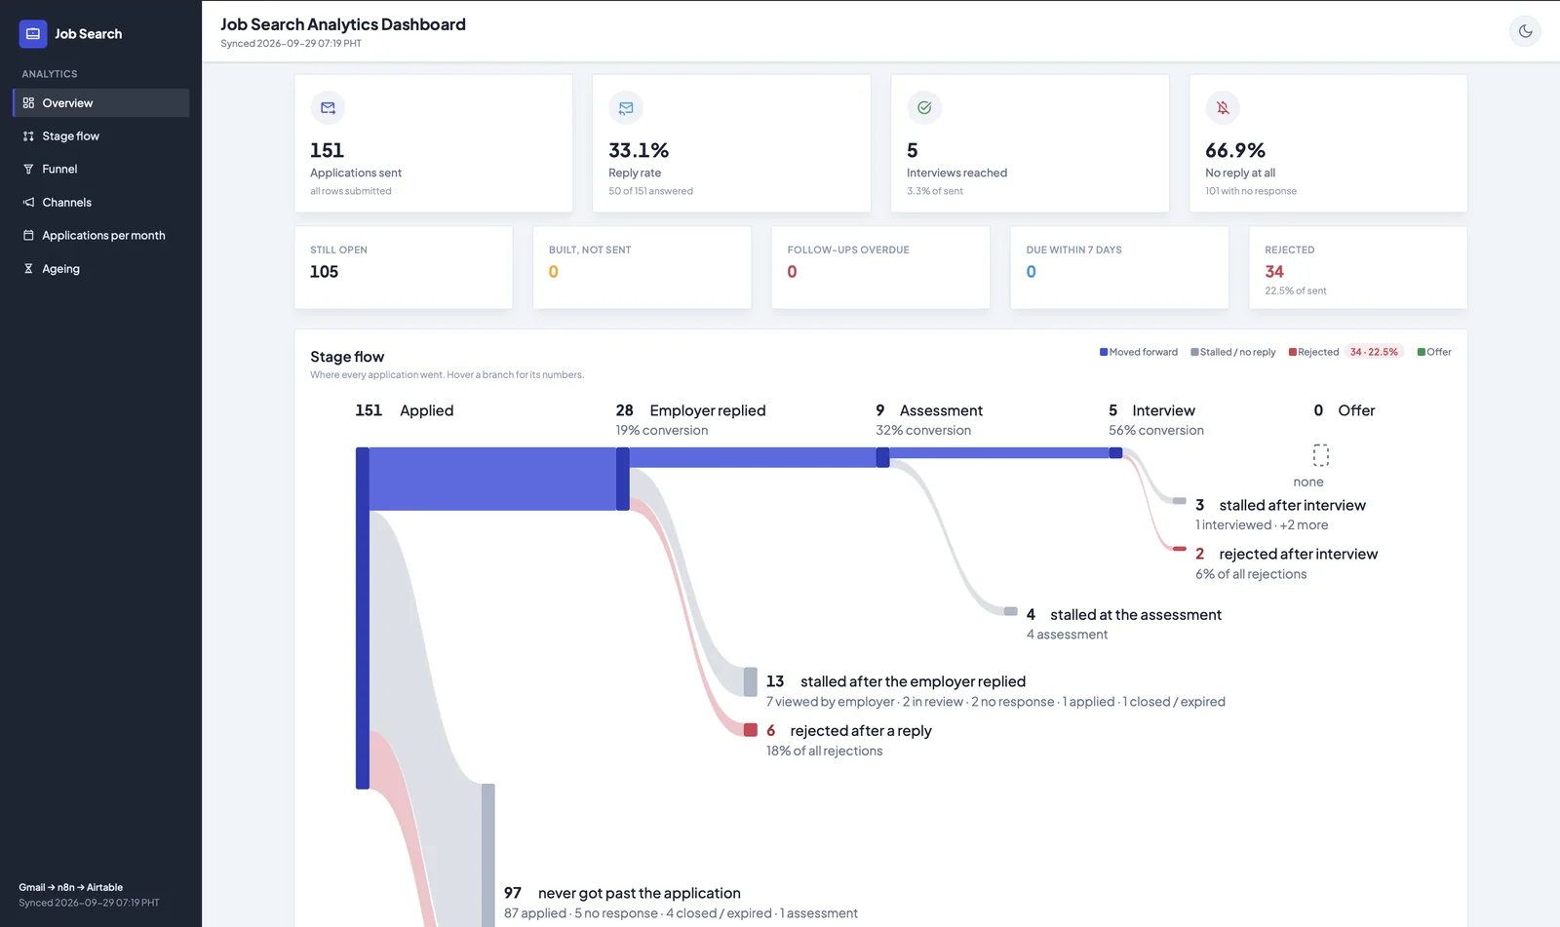Click '13 stalled after the employer replied'
This screenshot has height=927, width=1560.
(896, 682)
